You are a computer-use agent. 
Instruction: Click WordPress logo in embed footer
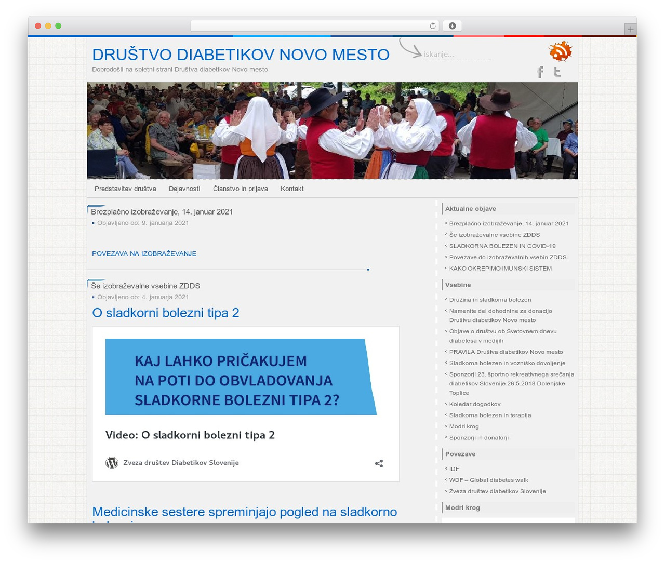click(112, 463)
